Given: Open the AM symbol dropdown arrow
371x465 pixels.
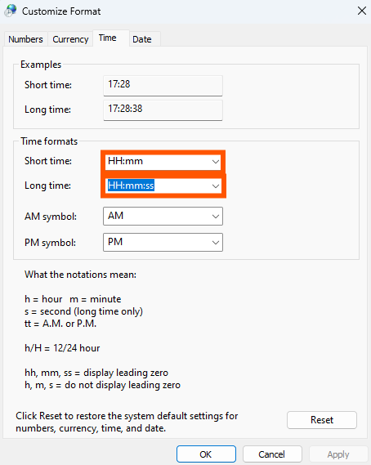Looking at the screenshot, I should (216, 217).
